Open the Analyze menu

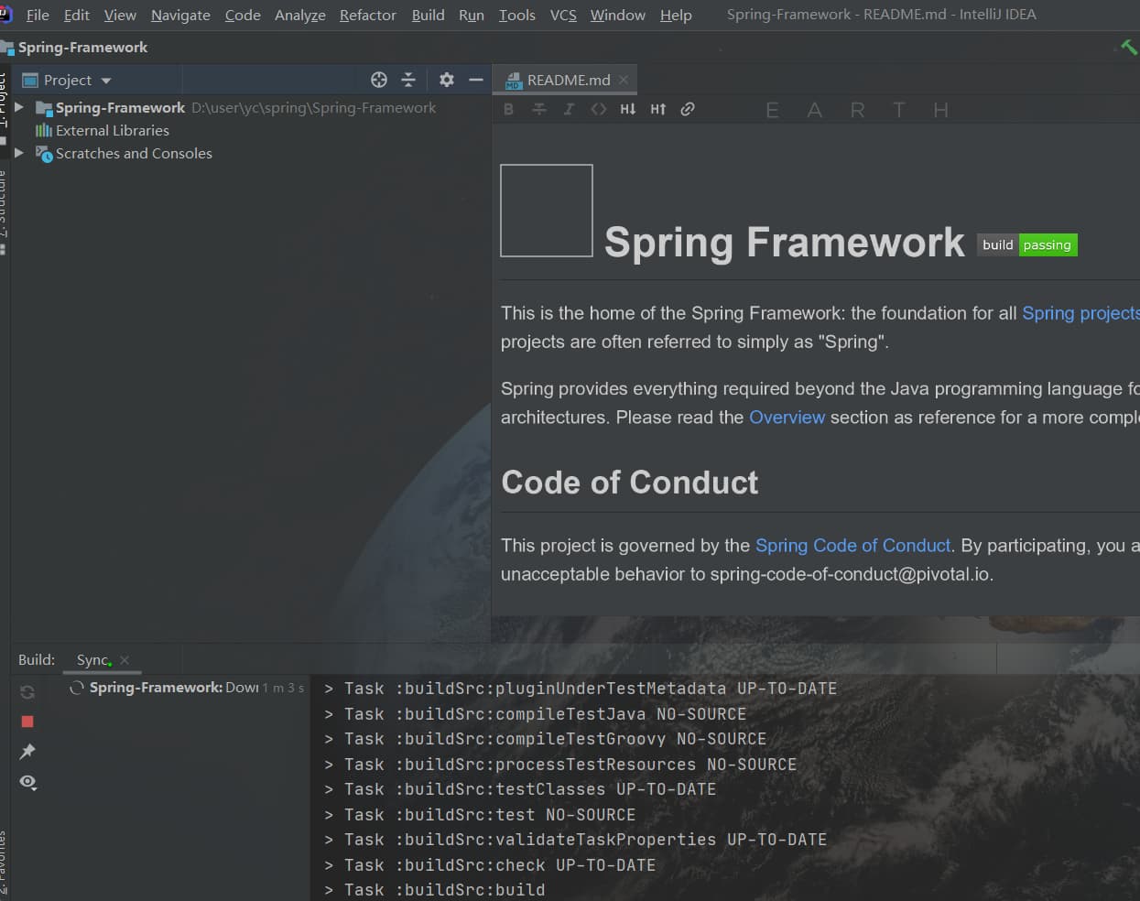pyautogui.click(x=300, y=15)
